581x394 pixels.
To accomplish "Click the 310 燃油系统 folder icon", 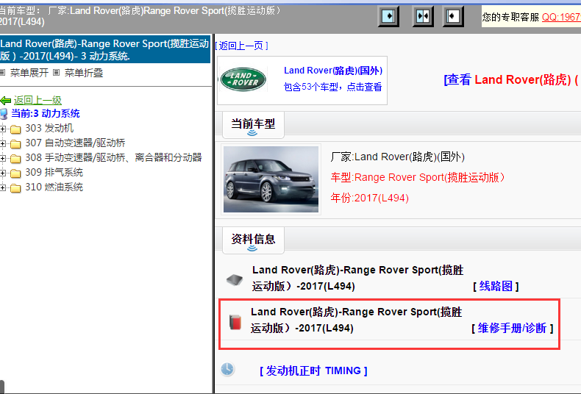I will pos(15,188).
